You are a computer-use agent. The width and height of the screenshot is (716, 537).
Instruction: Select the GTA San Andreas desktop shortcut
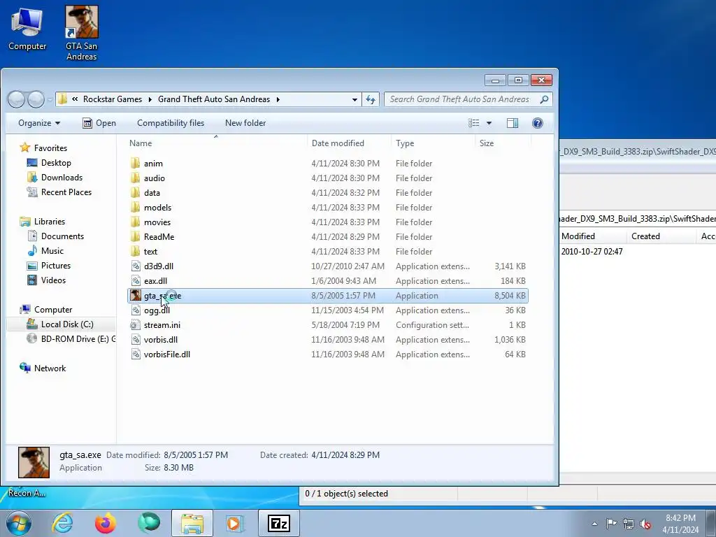[x=81, y=34]
